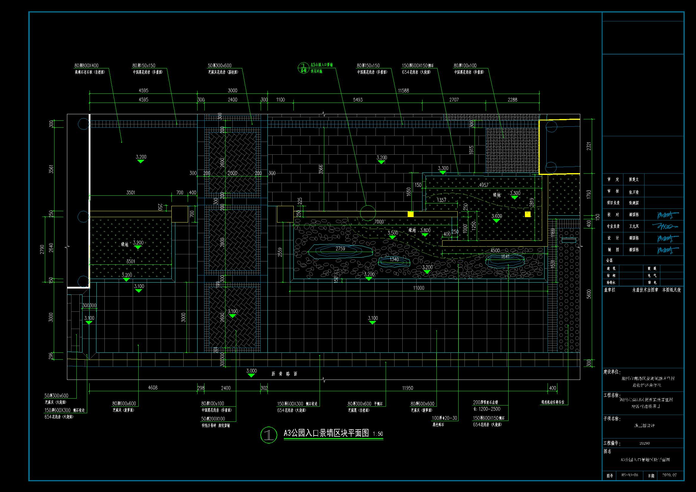The image size is (696, 492).
Task: Click the 3.800 elevation triangle marker
Action: 425,232
